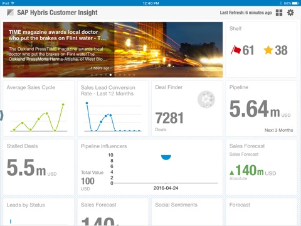Tap the 7281 deals value
Viewport: 301px width, 226px height.
tap(169, 118)
